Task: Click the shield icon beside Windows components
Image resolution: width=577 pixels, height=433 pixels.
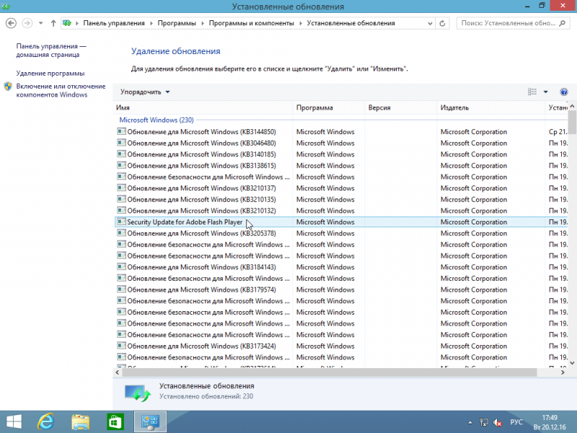Action: pos(8,87)
